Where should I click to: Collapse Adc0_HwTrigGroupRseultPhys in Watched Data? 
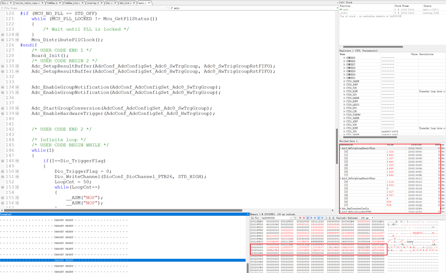coord(341,148)
